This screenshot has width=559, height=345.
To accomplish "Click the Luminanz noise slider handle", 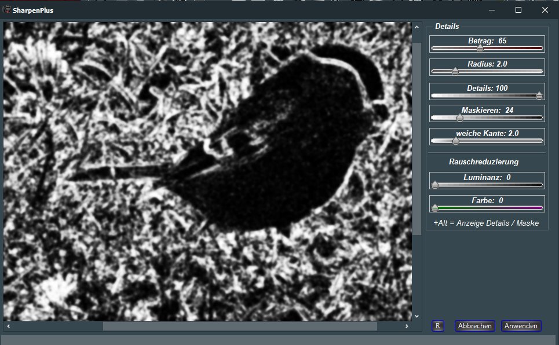I will 435,185.
